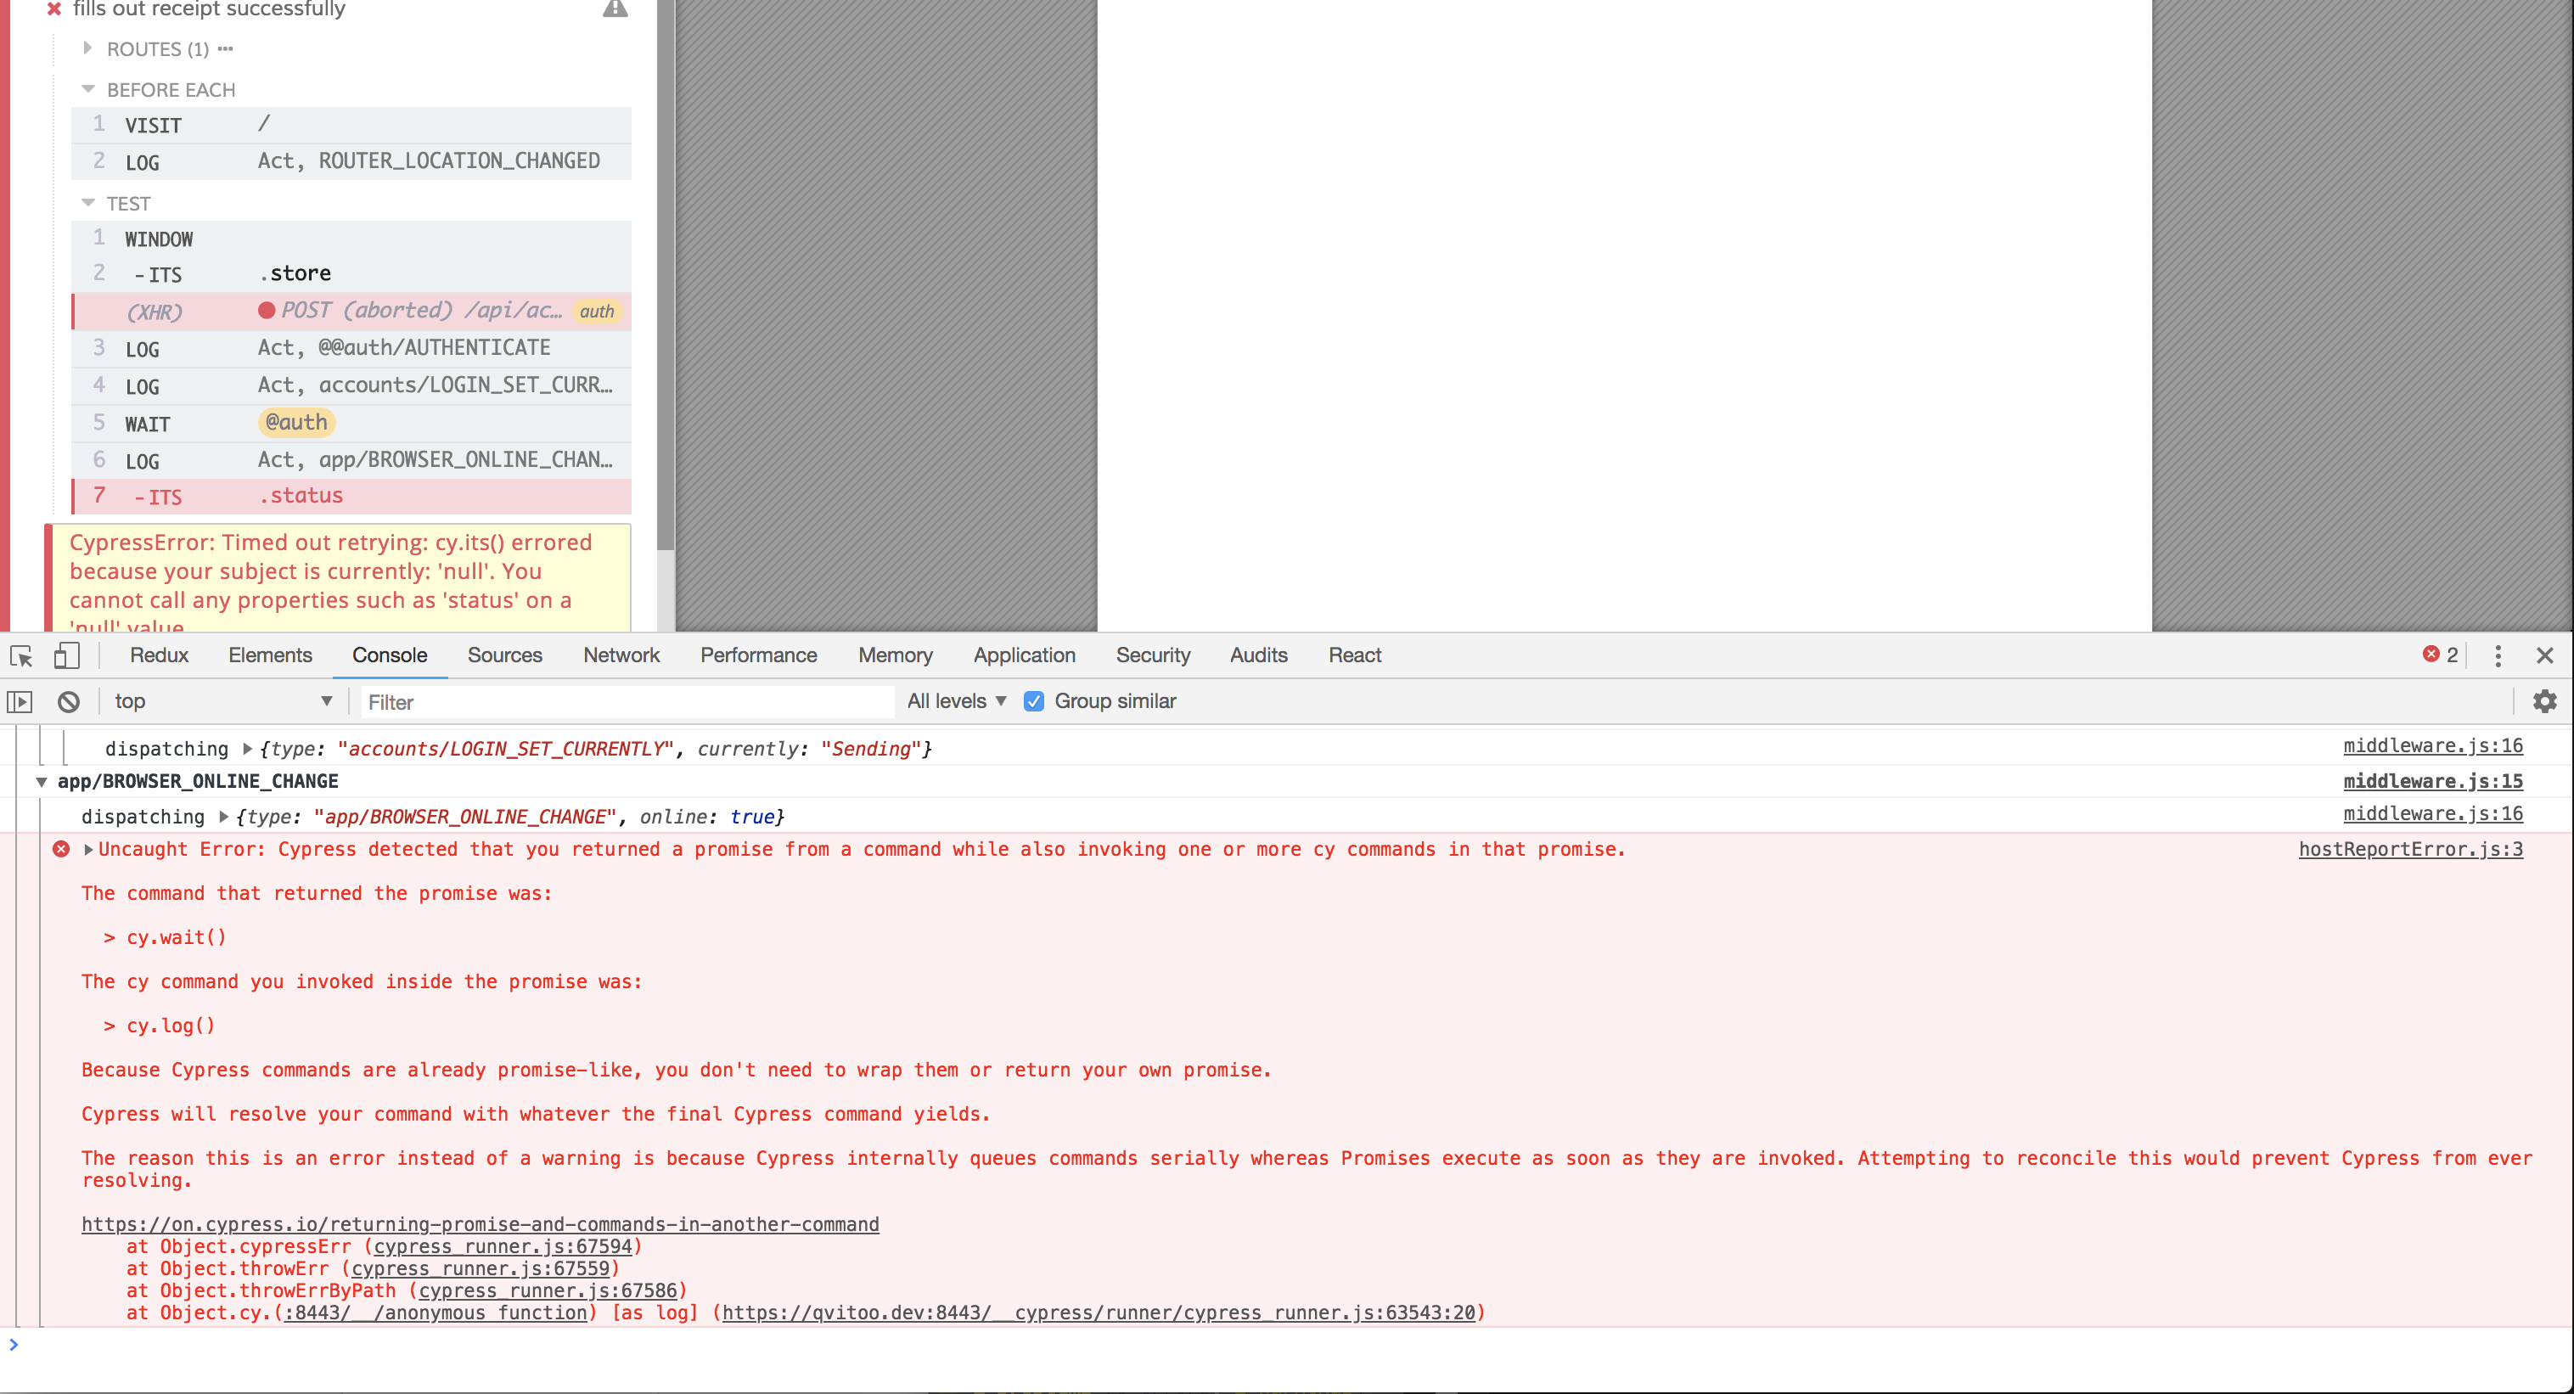
Task: Open the Application panel
Action: pos(1024,655)
